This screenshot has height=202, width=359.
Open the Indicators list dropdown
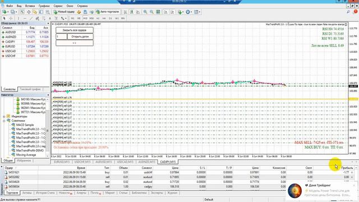point(181,12)
